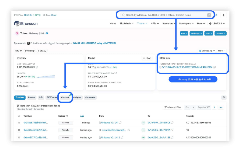Screen dimensions: 239x153
Task: Click the Chart button in Market card
Action: [x=147, y=58]
